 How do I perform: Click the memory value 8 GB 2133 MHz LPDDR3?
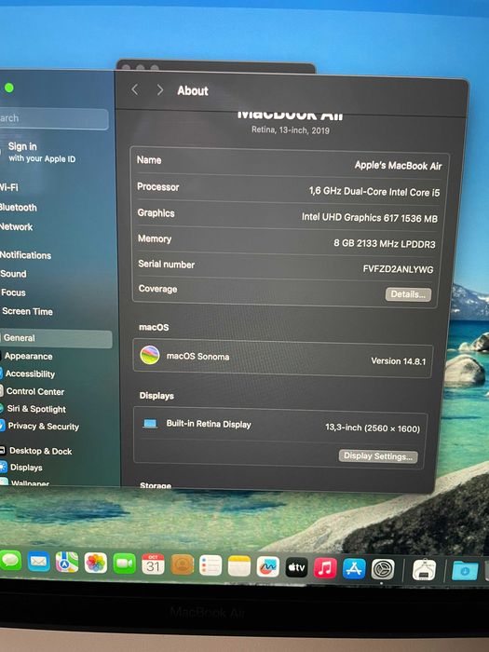pos(385,243)
